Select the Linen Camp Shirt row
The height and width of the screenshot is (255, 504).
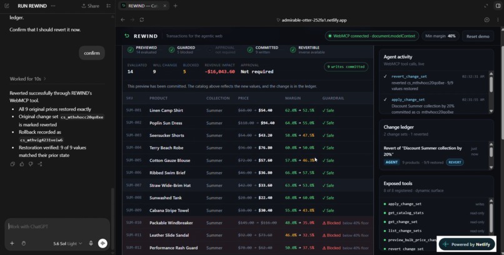point(248,110)
